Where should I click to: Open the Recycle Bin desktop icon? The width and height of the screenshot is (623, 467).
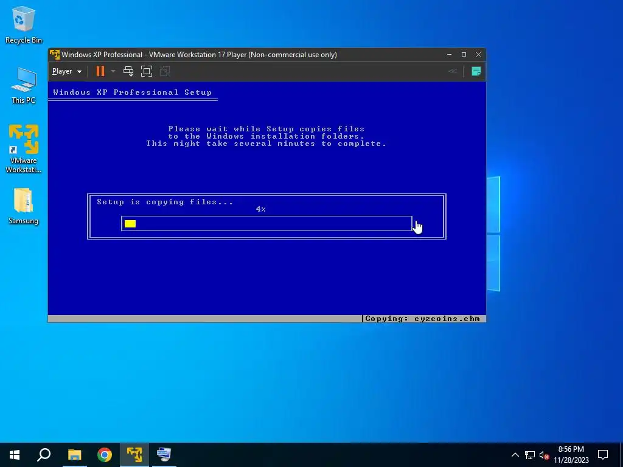tap(24, 25)
